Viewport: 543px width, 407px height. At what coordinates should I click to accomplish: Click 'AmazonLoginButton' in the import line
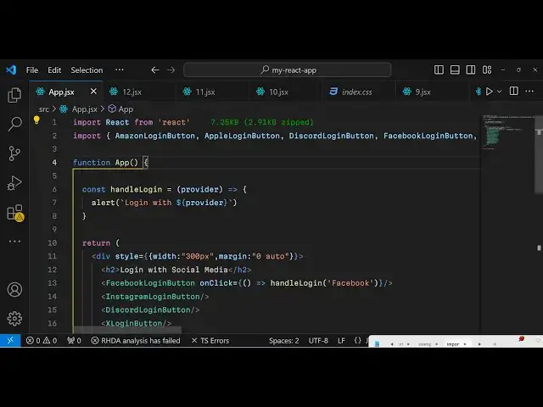(154, 136)
